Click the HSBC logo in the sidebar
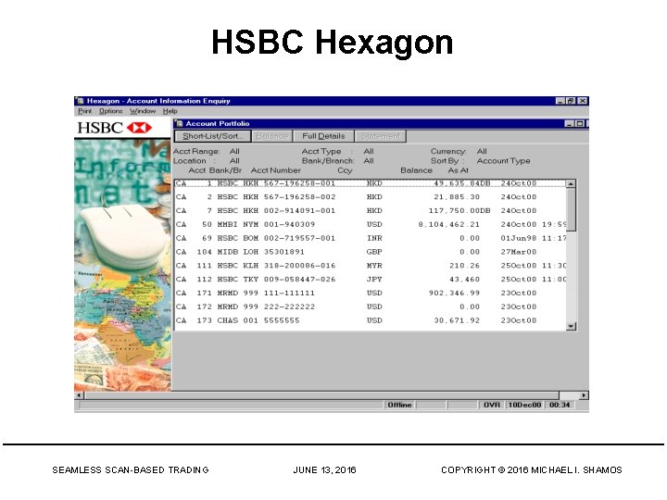 point(115,128)
